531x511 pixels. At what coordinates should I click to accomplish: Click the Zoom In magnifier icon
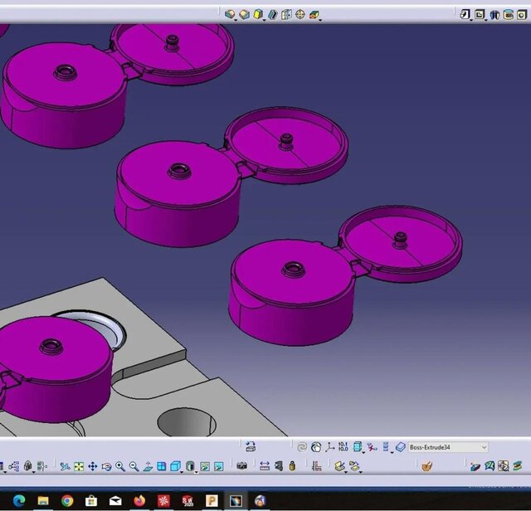(120, 467)
